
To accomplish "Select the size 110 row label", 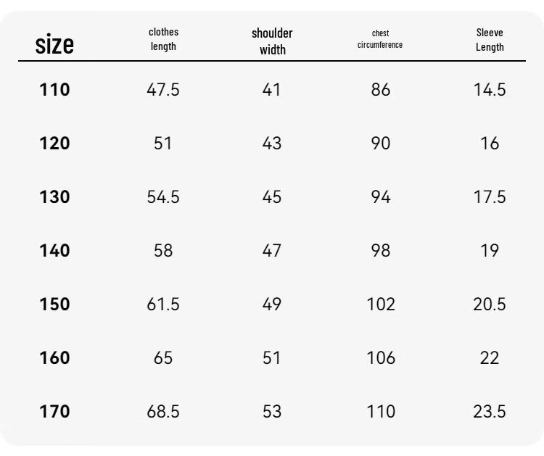I will (x=54, y=89).
